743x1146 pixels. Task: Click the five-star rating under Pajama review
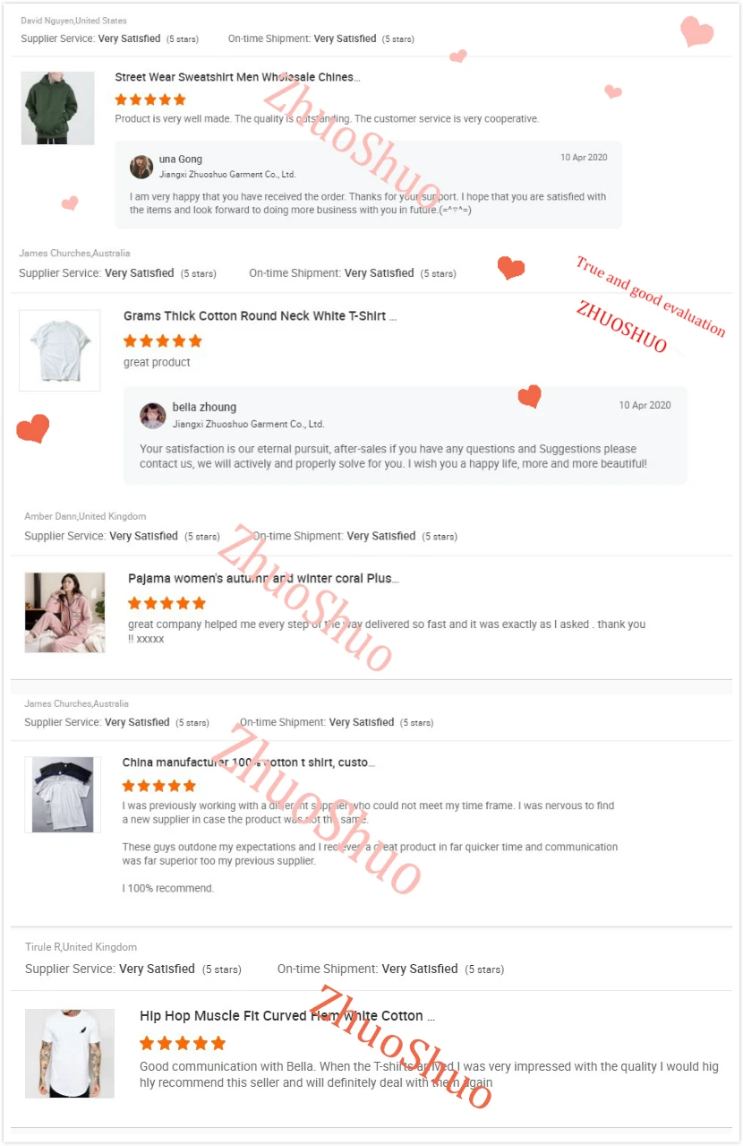167,603
